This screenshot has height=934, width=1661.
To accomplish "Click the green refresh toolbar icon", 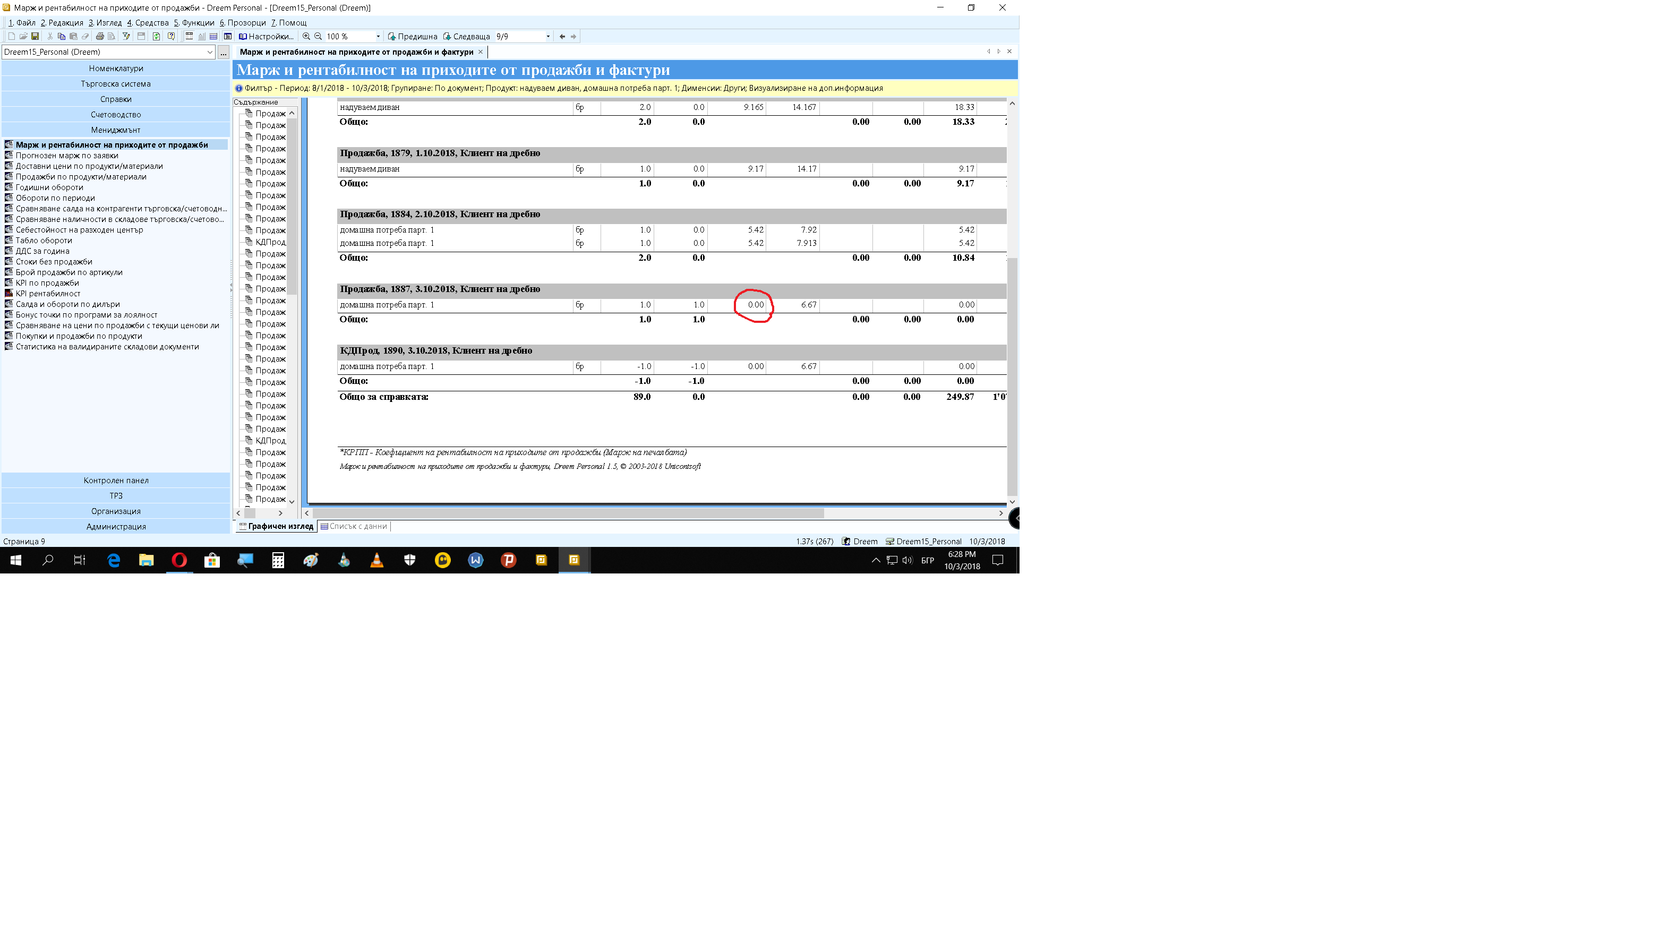I will click(156, 37).
